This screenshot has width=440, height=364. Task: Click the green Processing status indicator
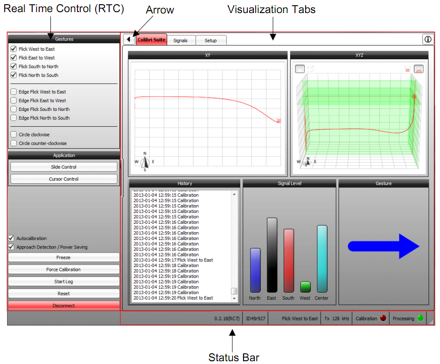click(420, 319)
